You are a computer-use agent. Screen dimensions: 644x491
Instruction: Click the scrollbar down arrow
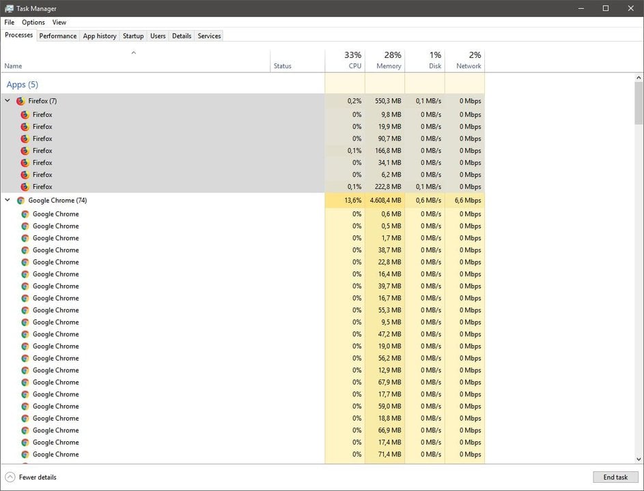pos(639,459)
